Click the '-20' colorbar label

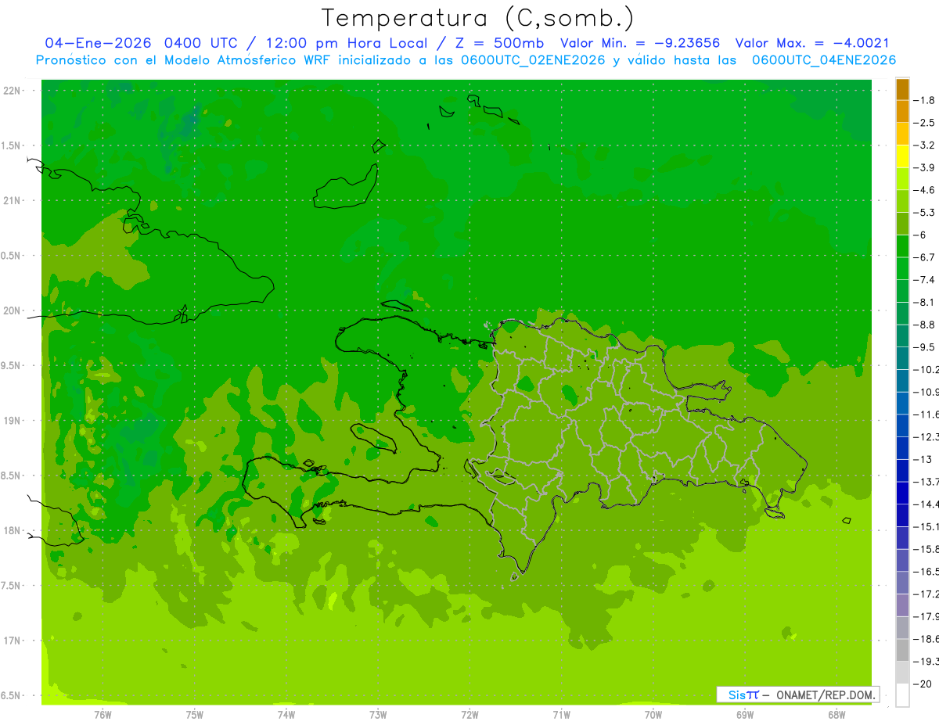click(x=923, y=684)
